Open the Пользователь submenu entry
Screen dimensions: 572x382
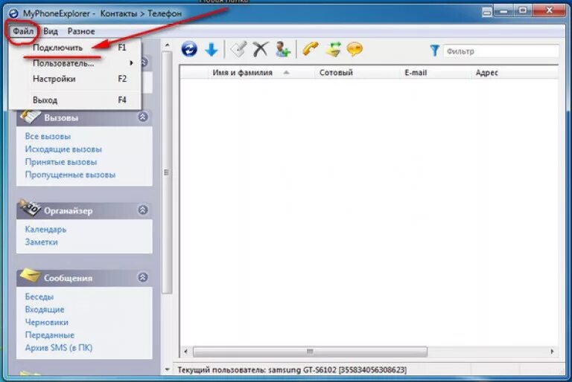pyautogui.click(x=74, y=63)
